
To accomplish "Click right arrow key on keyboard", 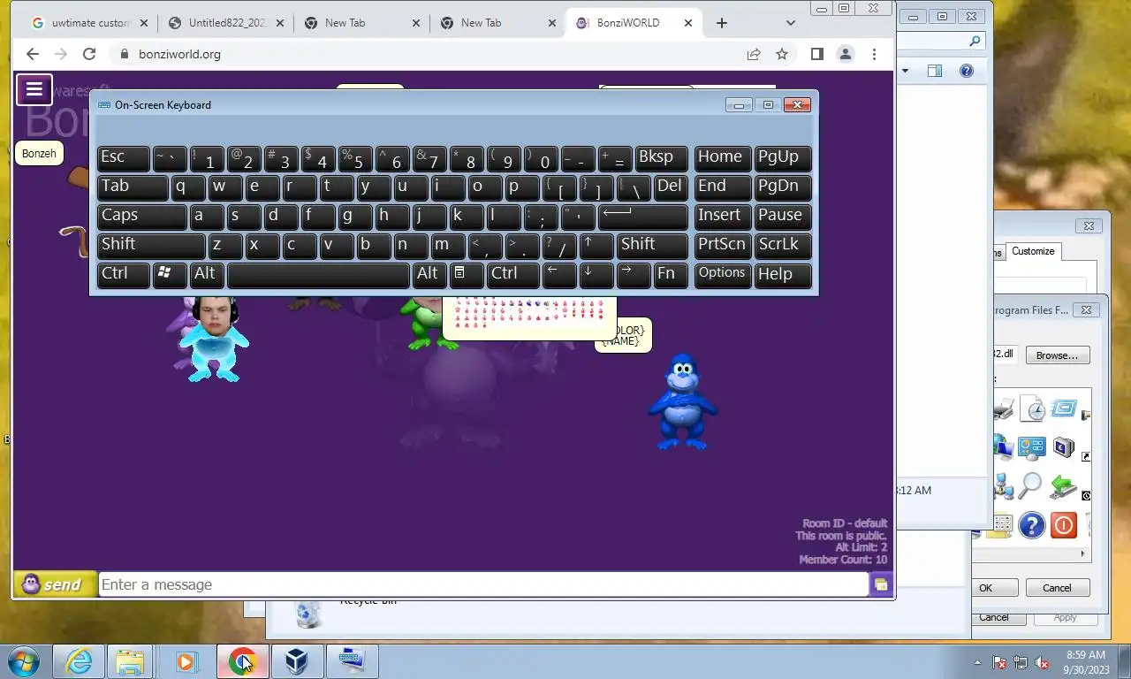I will coord(634,275).
